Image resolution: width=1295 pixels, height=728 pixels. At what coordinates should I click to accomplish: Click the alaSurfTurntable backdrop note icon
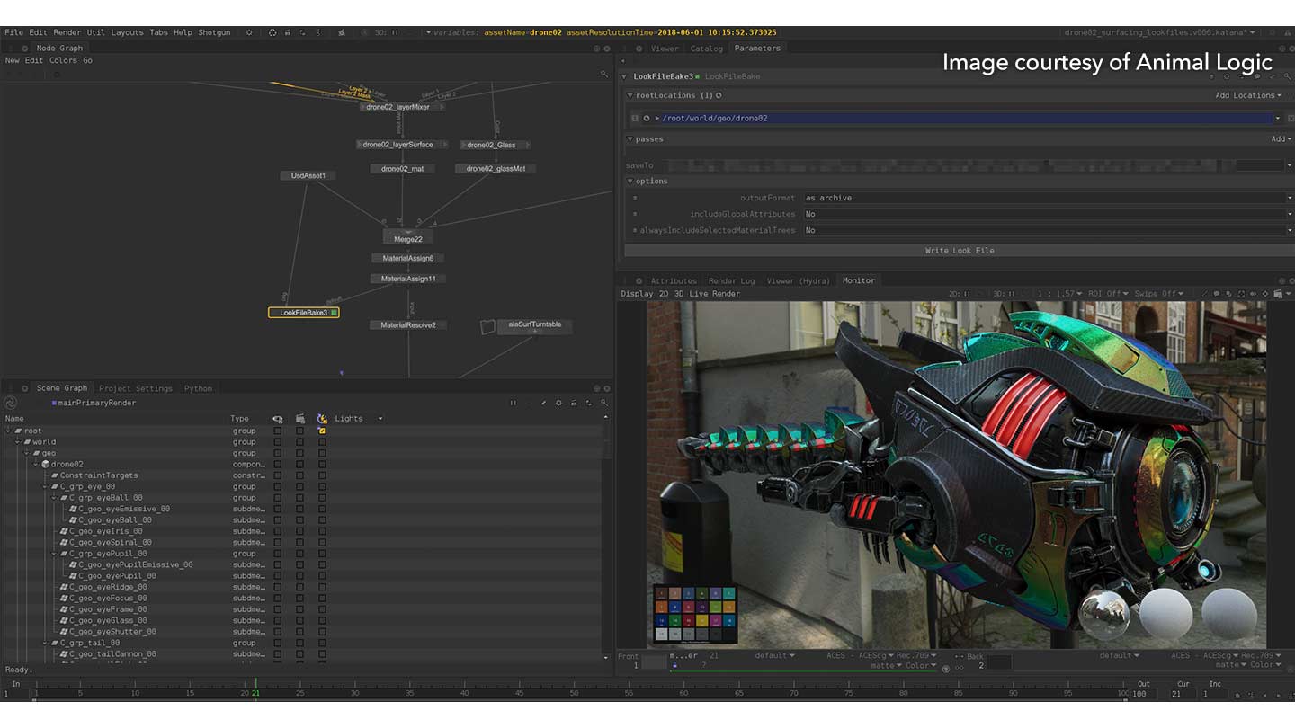[x=488, y=326]
